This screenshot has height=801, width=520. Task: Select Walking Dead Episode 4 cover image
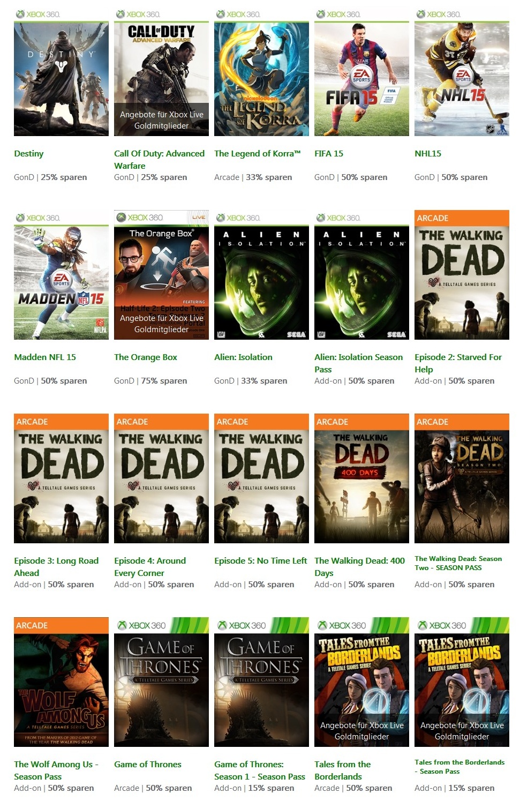[161, 478]
